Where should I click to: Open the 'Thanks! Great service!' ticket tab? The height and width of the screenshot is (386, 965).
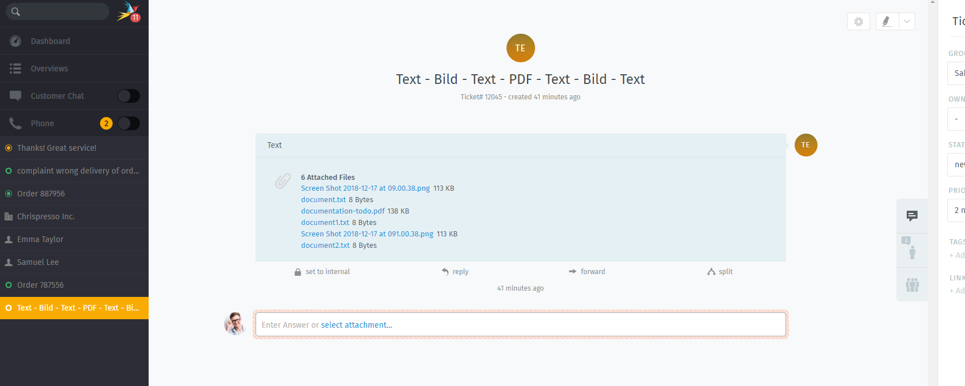(74, 148)
